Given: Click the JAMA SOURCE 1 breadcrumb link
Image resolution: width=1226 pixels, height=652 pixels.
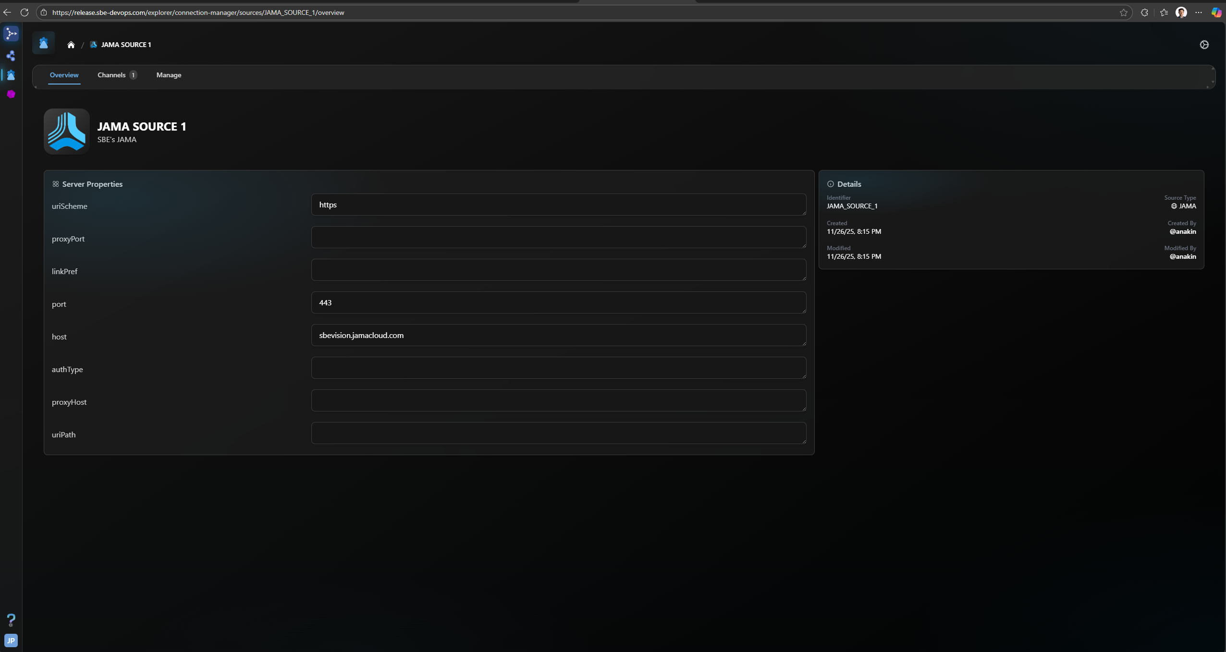Looking at the screenshot, I should pos(126,45).
